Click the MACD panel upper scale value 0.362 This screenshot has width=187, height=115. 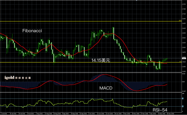[184, 74]
